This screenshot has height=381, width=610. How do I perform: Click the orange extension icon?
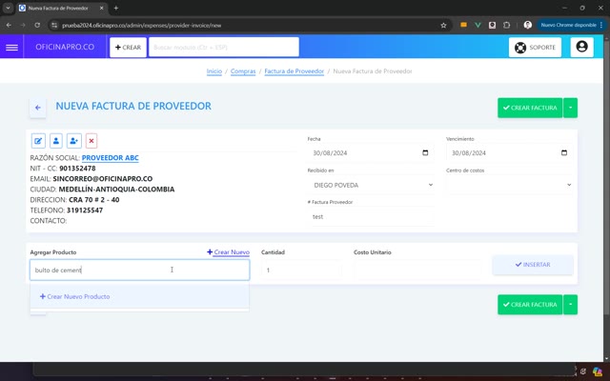(x=463, y=25)
